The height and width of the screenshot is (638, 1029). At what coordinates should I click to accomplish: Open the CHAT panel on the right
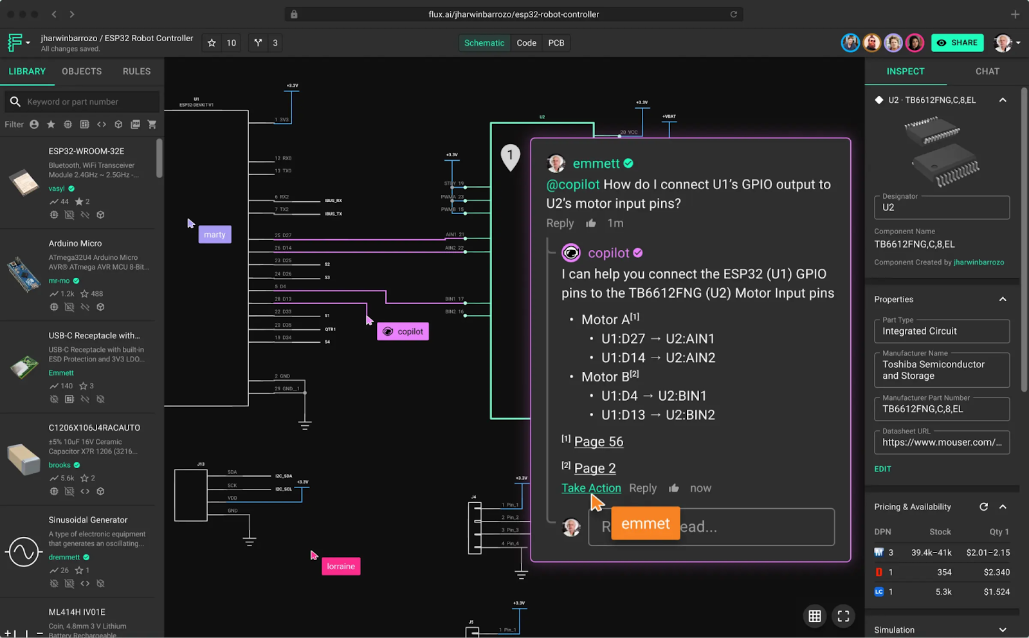point(987,71)
